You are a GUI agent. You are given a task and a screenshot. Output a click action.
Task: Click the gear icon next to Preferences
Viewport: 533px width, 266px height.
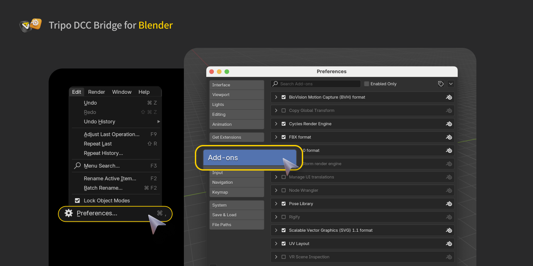pos(69,213)
